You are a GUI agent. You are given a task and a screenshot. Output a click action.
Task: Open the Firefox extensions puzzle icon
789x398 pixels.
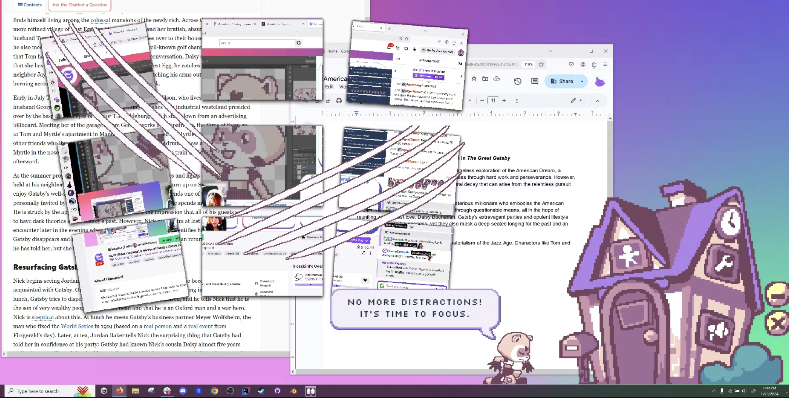[x=594, y=65]
